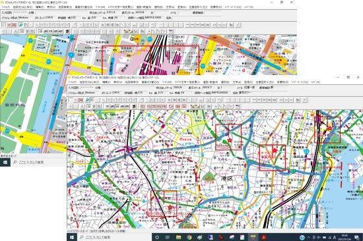Image resolution: width=363 pixels, height=241 pixels.
Task: Open Task View from the taskbar
Action: click(168, 237)
